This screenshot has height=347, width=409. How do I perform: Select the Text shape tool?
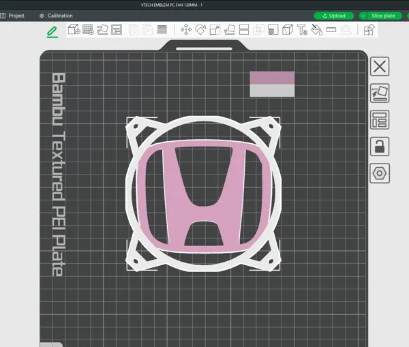pyautogui.click(x=302, y=29)
